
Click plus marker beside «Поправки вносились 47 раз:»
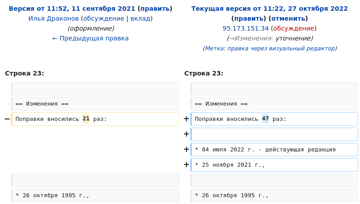click(187, 119)
